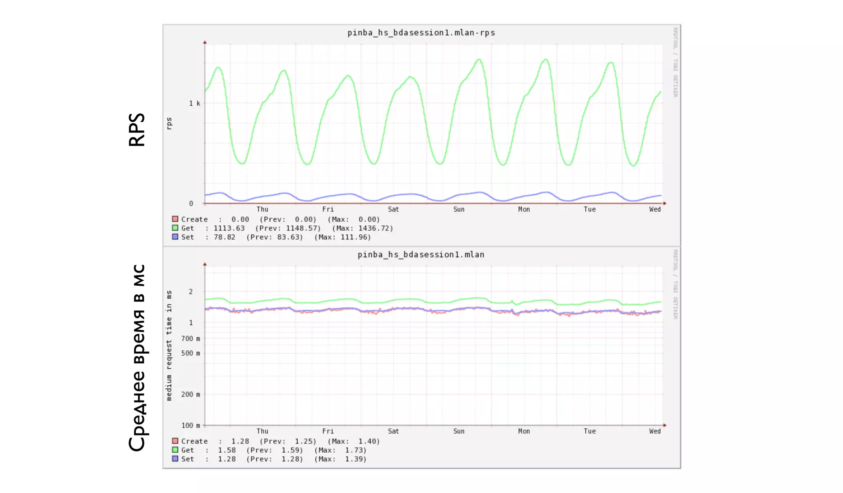Image resolution: width=843 pixels, height=493 pixels.
Task: Click the 200 m tick on request time axis
Action: pos(190,394)
